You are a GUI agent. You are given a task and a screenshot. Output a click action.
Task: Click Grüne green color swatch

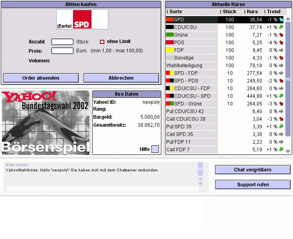170,35
